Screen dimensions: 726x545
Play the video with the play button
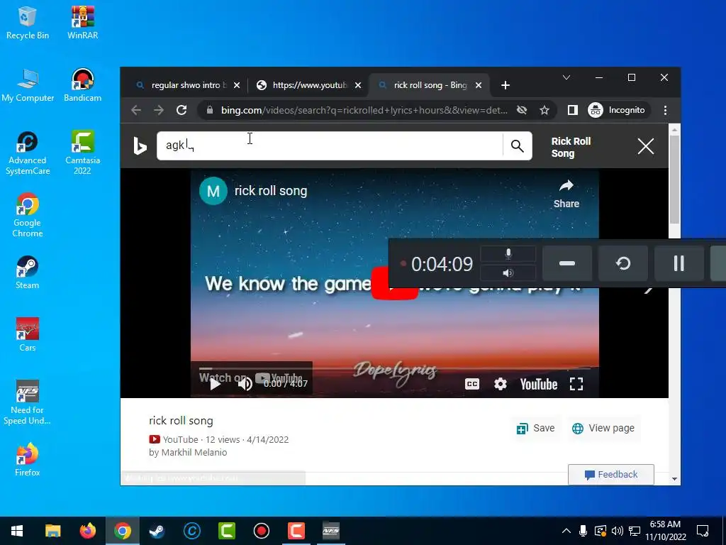(215, 384)
